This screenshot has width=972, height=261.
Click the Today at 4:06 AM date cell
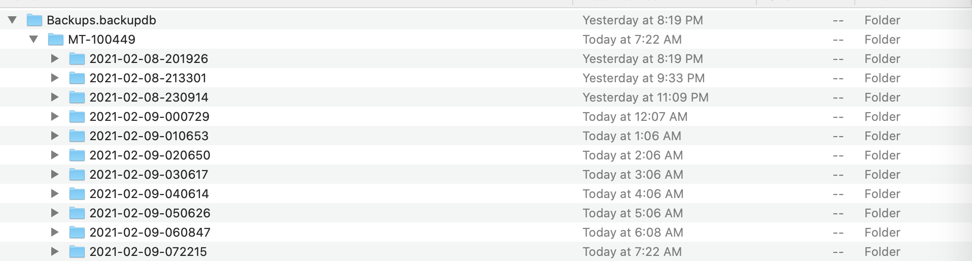633,194
